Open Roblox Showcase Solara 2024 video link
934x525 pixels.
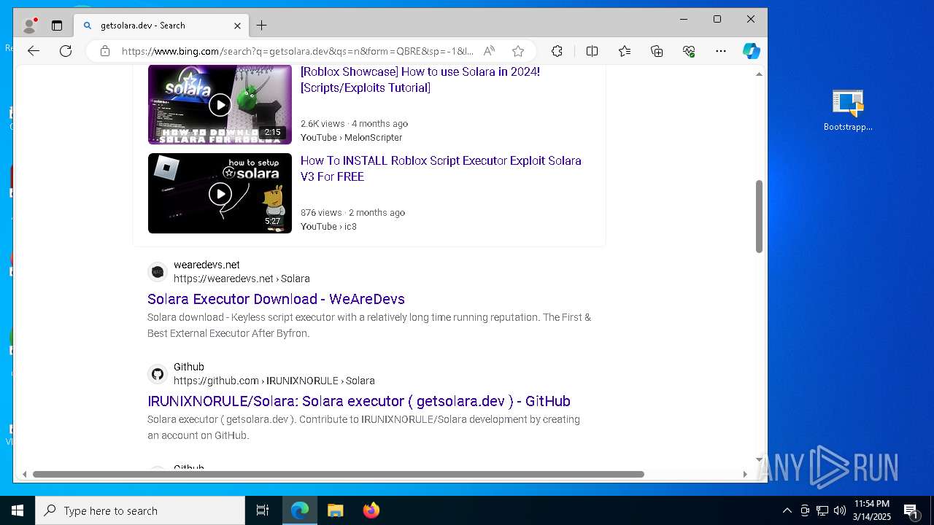coord(420,79)
